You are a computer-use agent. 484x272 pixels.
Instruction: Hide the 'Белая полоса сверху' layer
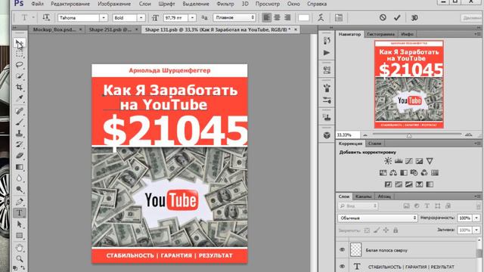point(343,250)
